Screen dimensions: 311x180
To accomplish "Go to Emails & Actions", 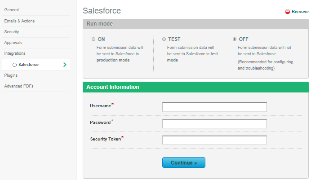I will coord(19,21).
